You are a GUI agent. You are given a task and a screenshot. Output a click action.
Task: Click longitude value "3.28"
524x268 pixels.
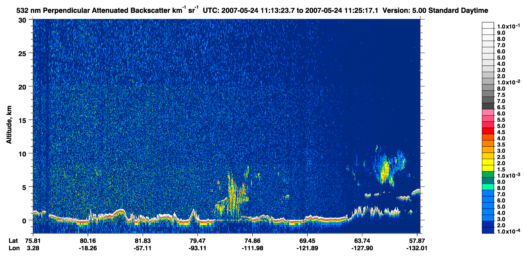[x=33, y=248]
